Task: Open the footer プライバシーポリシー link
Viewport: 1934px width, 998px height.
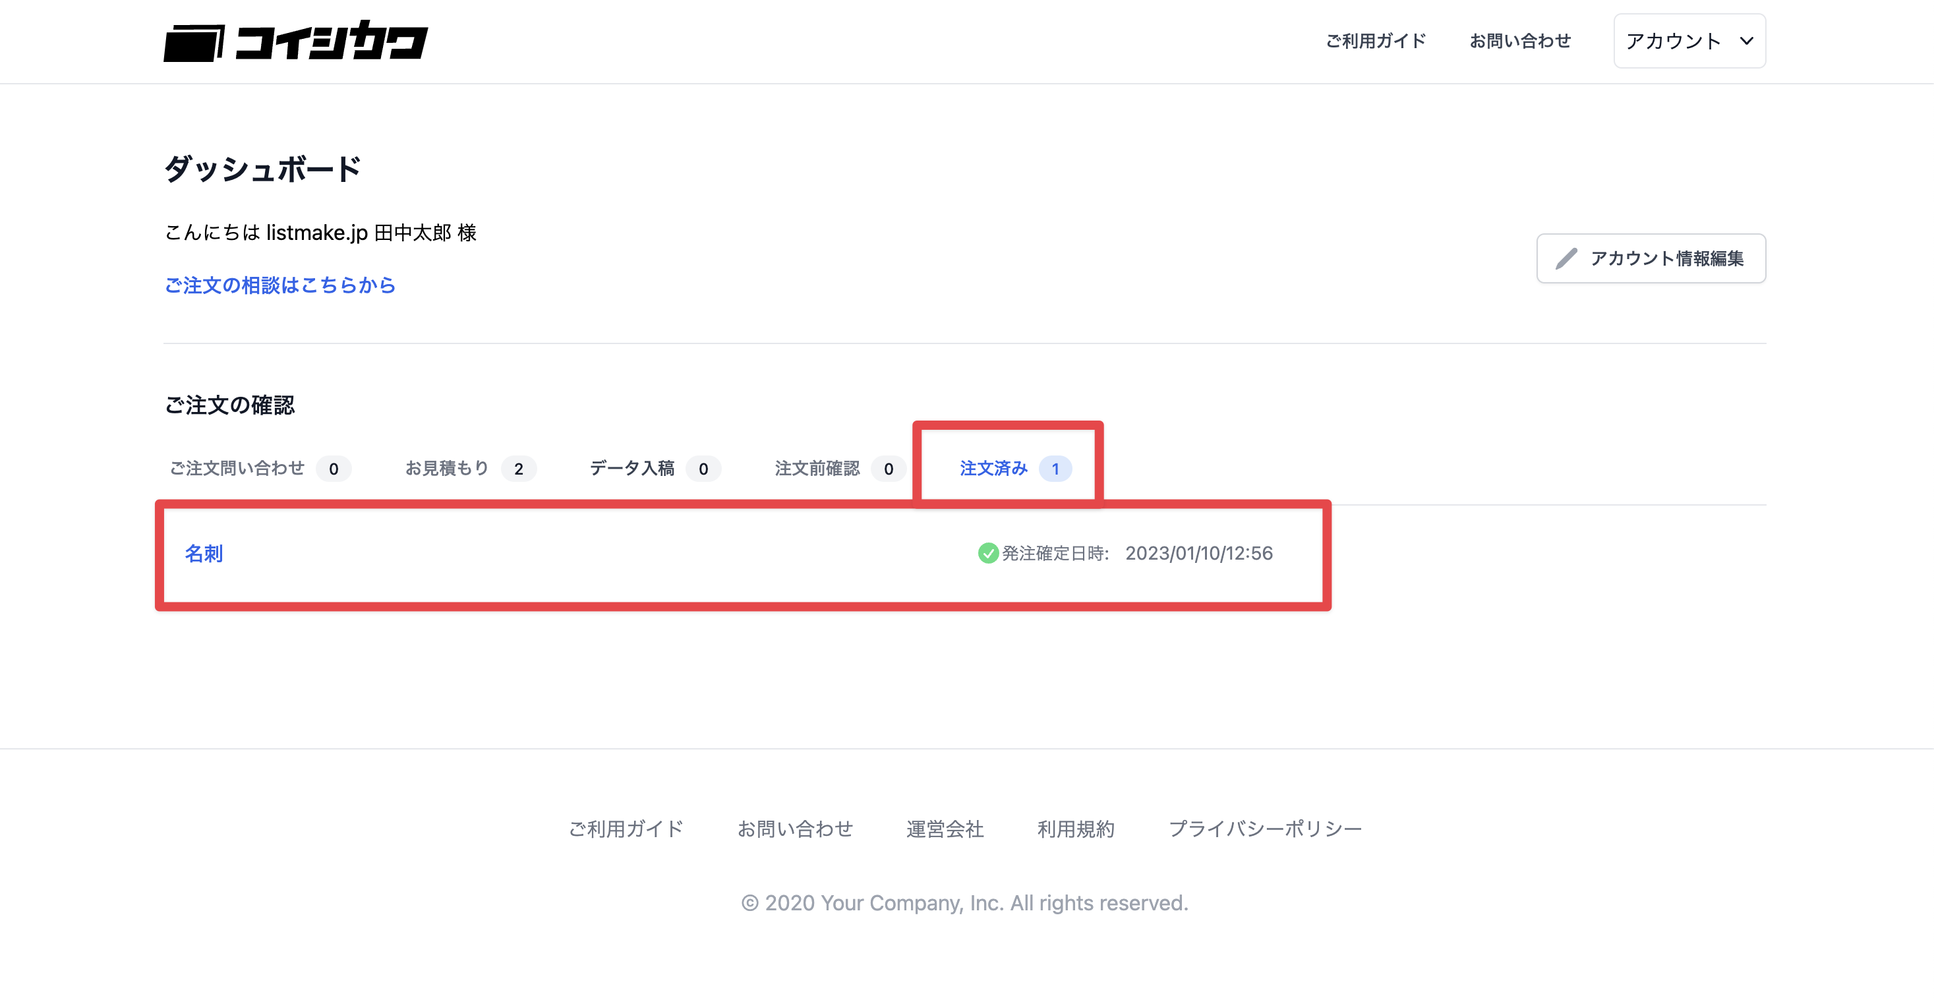Action: click(1265, 829)
